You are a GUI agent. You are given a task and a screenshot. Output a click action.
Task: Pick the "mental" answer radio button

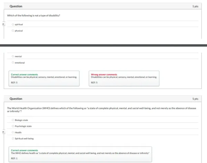point(13,56)
